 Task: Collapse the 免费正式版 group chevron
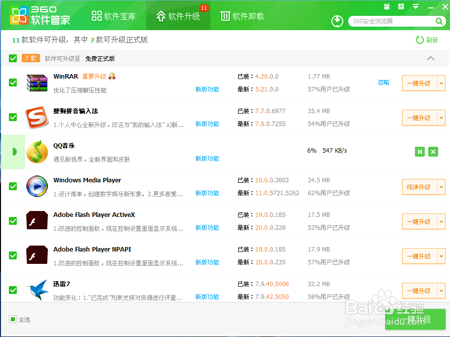[x=430, y=58]
